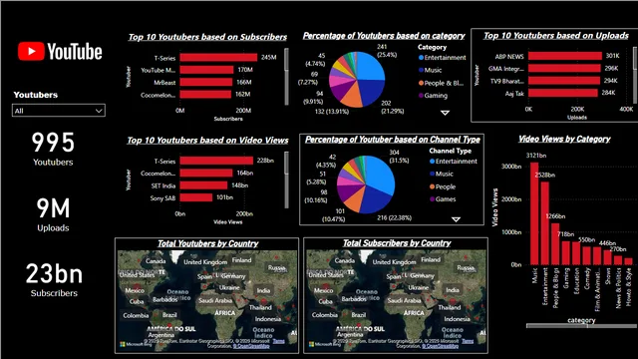Open OpenStreetMap link on Total Youtubers map
Screen dimensions: 638x359
pos(251,346)
